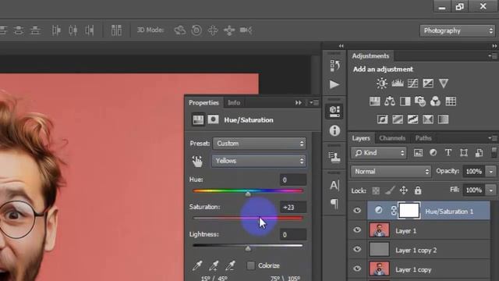This screenshot has height=281, width=499.
Task: Select the Adjustments tab
Action: 370,55
